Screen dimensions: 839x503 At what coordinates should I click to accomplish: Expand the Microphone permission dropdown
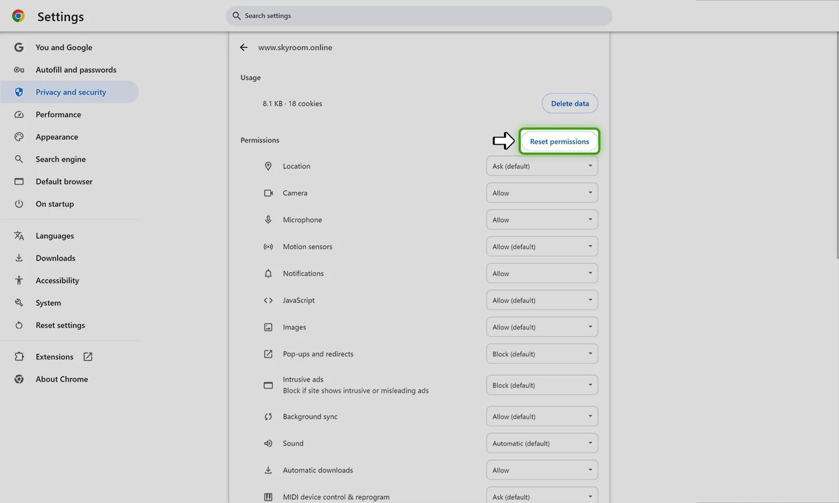coord(541,220)
